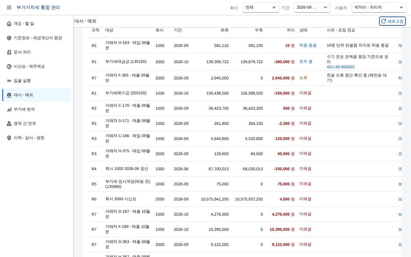This screenshot has width=411, height=257.
Task: Click the difference value 2,945,000 원
Action: point(283,78)
